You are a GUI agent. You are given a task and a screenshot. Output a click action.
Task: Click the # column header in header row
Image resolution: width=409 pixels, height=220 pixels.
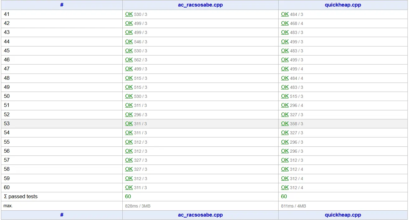click(x=62, y=5)
